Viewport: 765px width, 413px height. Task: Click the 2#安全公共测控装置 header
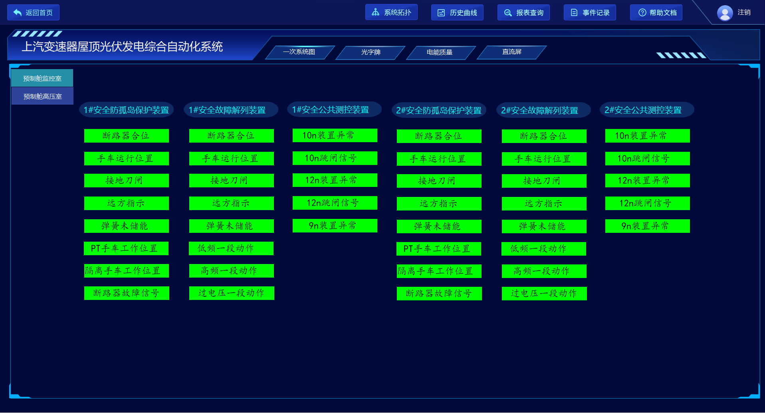click(643, 110)
